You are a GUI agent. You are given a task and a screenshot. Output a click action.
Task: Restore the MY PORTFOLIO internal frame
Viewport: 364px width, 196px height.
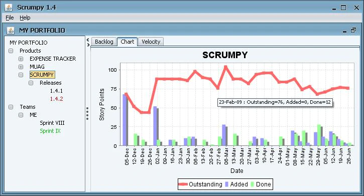[x=353, y=31]
